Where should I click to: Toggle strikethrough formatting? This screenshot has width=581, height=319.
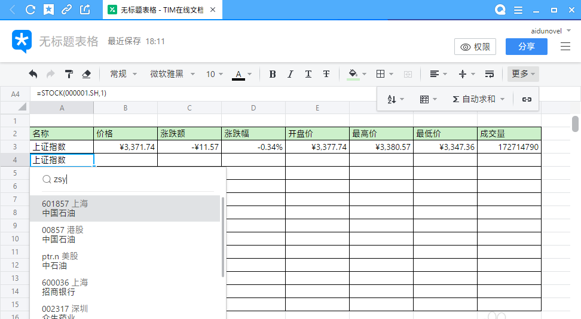tap(326, 74)
